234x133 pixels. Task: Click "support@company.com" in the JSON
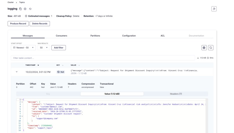[47, 118]
